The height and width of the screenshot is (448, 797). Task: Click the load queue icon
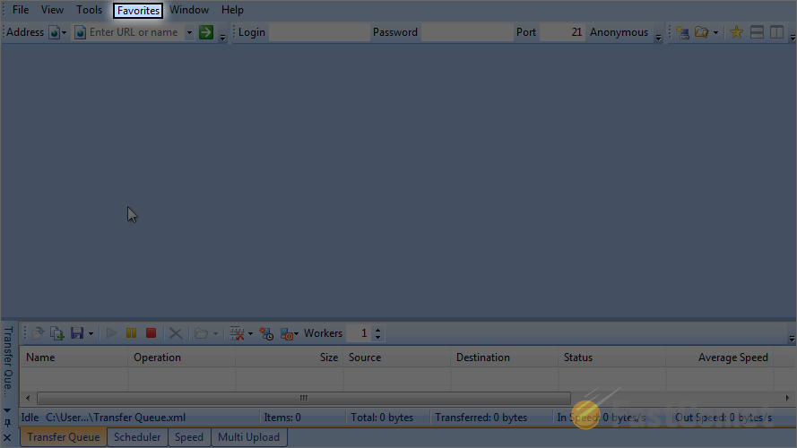pos(37,333)
